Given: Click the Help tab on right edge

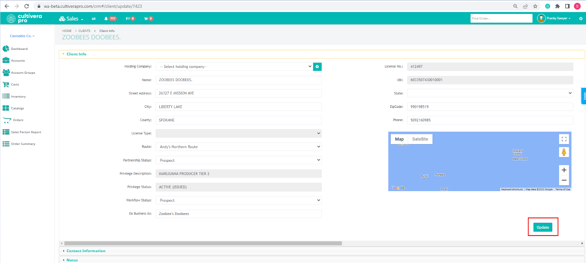Looking at the screenshot, I should (584, 96).
